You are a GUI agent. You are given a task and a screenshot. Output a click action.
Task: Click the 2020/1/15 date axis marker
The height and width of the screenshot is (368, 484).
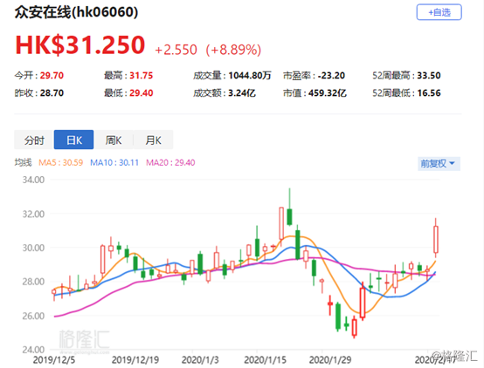265,359
